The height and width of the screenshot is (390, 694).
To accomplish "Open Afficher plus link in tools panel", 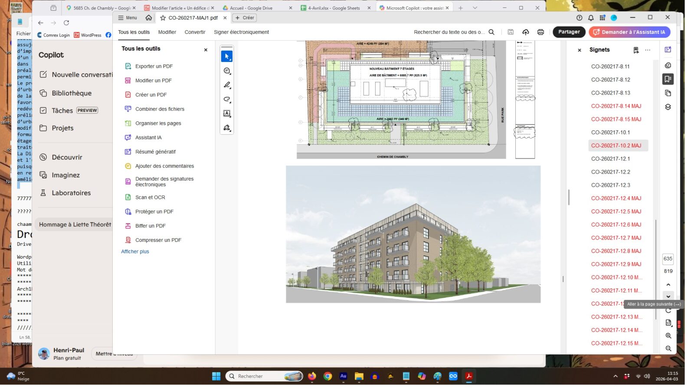I will [135, 251].
